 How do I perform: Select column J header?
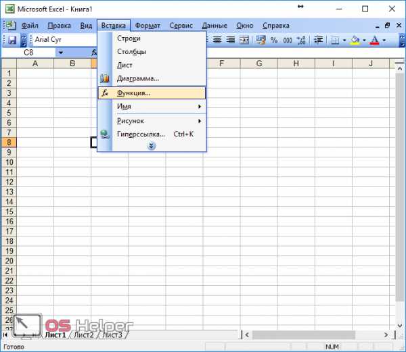pos(371,64)
